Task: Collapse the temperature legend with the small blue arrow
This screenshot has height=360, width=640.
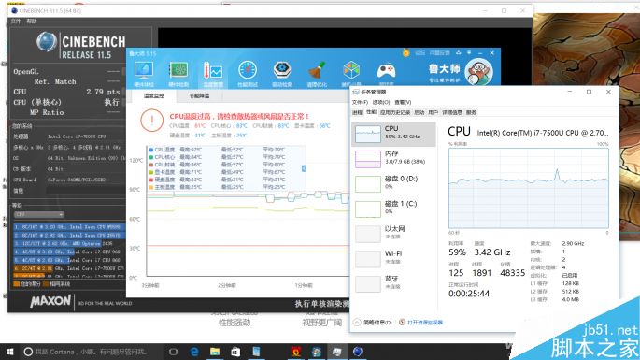Action: (x=304, y=168)
